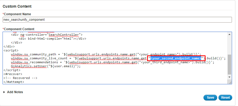238x106 pixels.
Task: Click the </#attempt> line
Action: click(x=14, y=82)
